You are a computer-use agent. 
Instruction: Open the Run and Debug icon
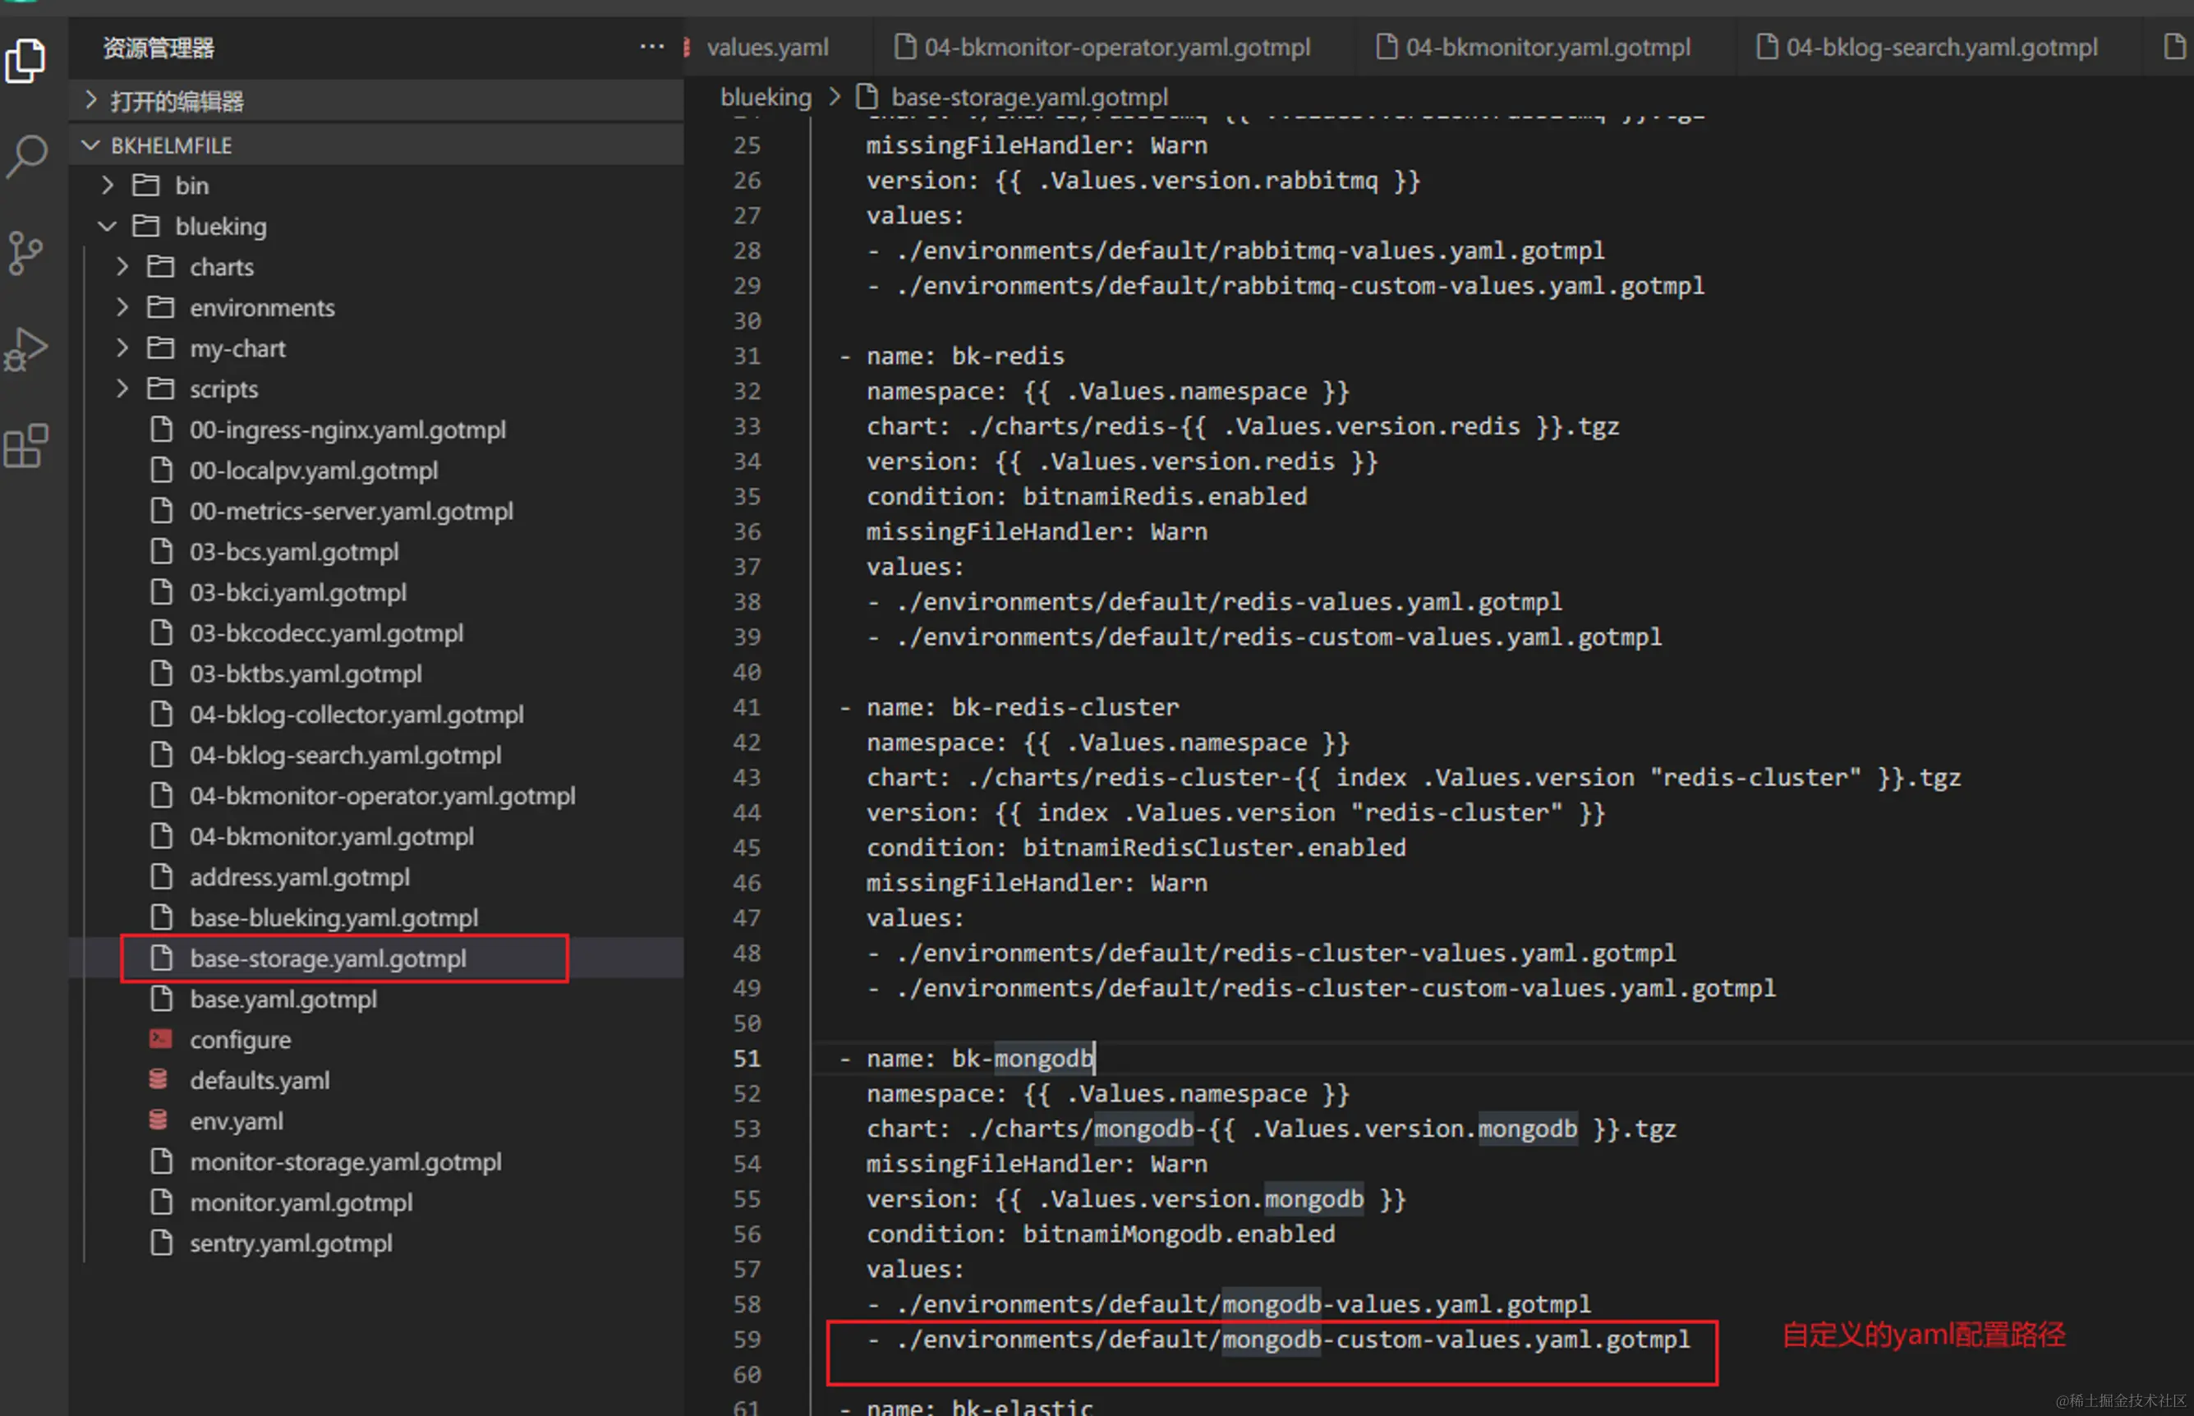point(25,349)
